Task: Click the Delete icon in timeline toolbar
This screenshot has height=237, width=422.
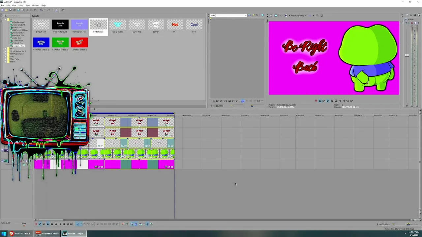Action: point(97,224)
